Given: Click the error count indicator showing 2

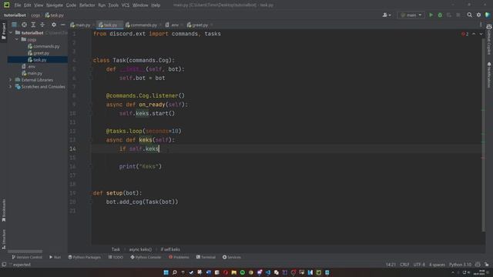Looking at the screenshot, I should (465, 34).
